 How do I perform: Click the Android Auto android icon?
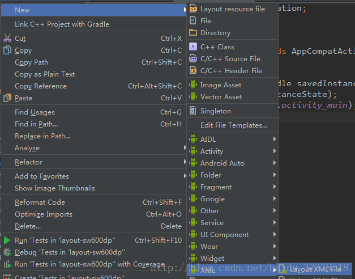coord(193,163)
